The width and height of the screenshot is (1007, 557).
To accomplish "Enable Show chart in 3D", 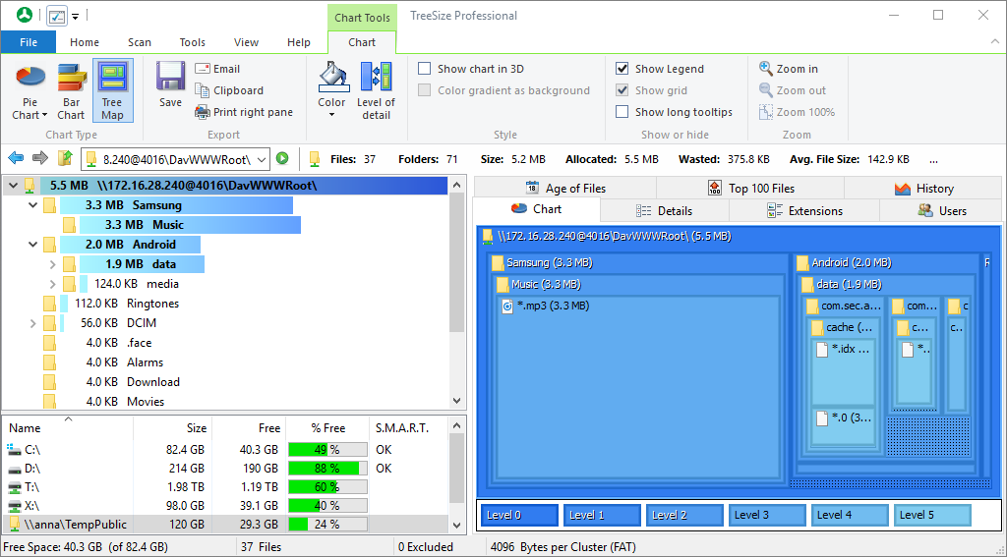I will click(425, 69).
